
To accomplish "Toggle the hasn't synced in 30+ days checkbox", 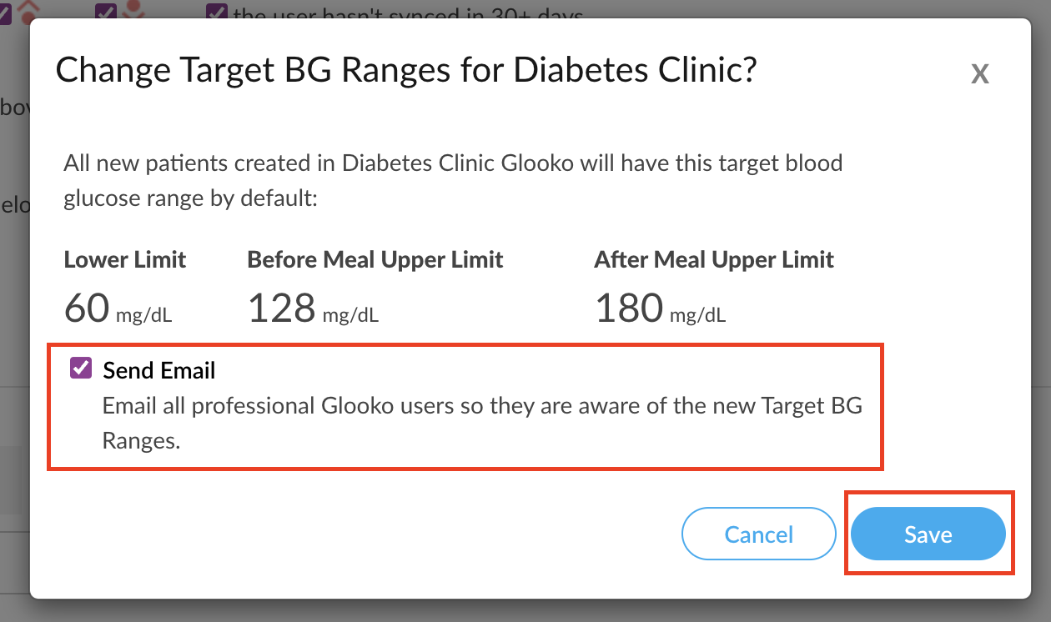I will [217, 13].
